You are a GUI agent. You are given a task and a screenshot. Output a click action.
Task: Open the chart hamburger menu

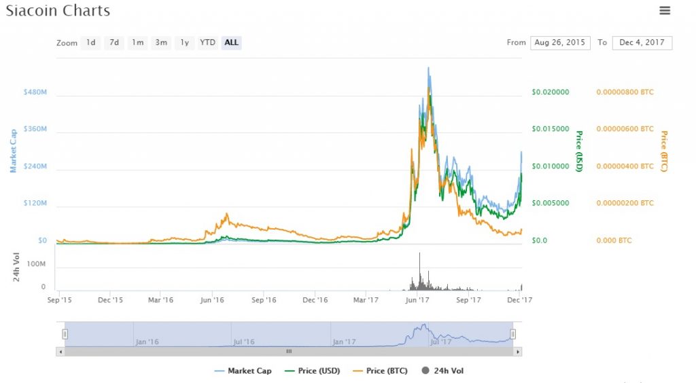click(665, 10)
